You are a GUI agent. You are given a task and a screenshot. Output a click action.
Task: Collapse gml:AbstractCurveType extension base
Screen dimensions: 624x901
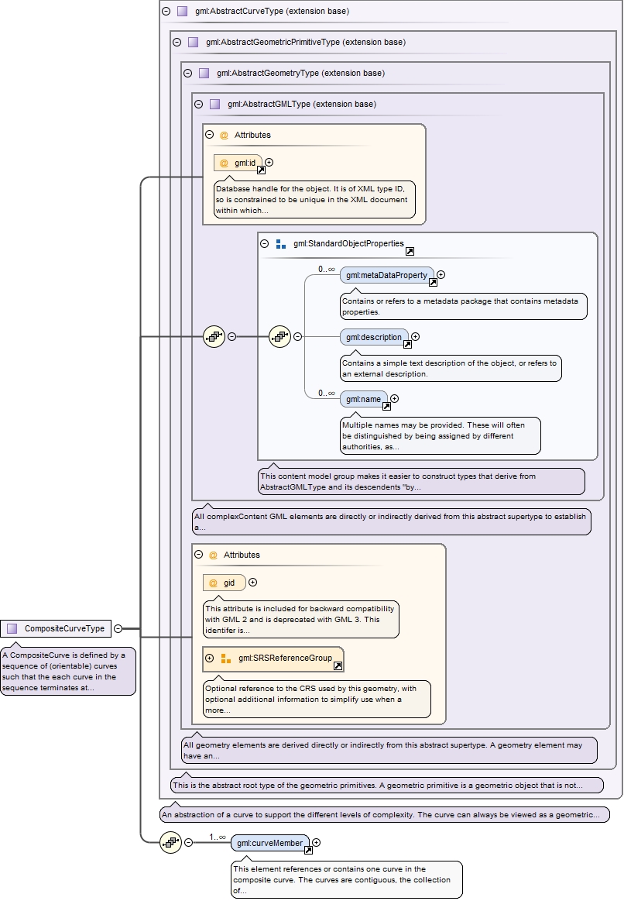166,11
